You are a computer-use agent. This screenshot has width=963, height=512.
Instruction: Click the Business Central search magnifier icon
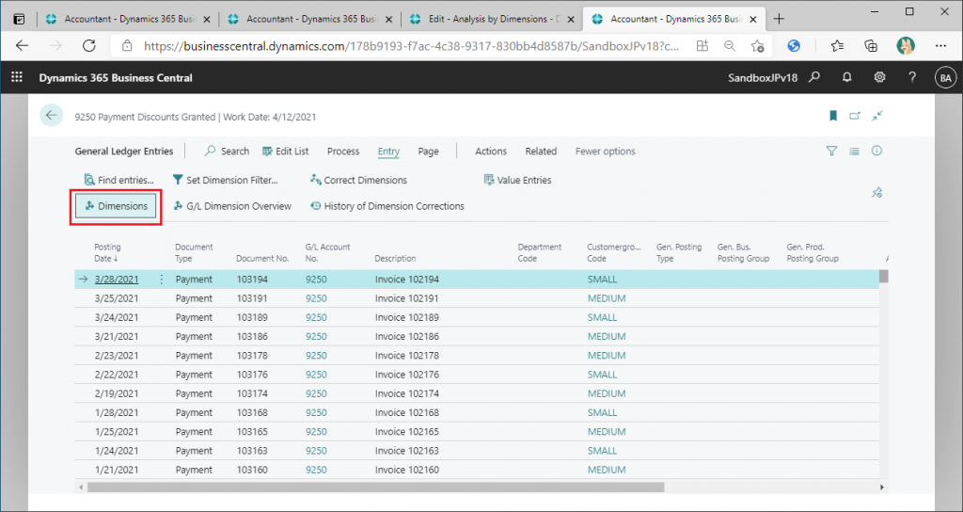(x=814, y=77)
